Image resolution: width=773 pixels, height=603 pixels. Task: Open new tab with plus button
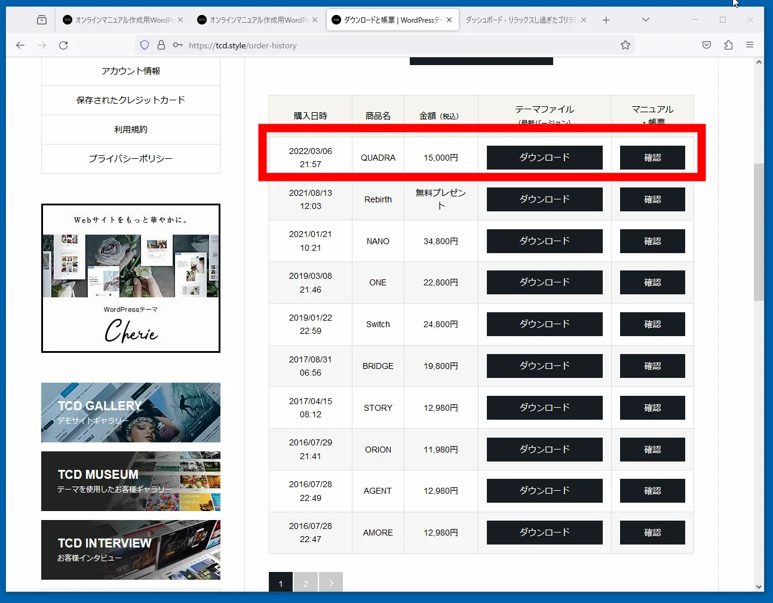(606, 20)
